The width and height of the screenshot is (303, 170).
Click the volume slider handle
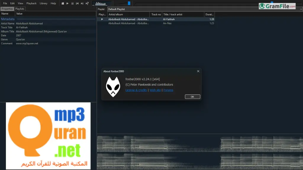(x=129, y=3)
